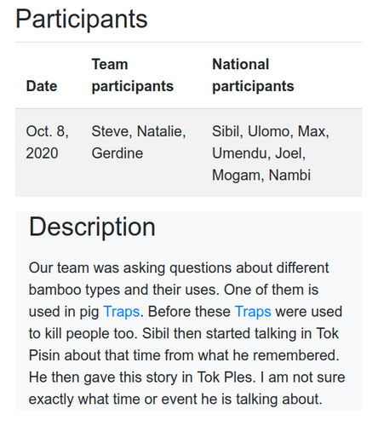Open the Traps link after "Before these"
The width and height of the screenshot is (378, 426).
click(x=253, y=312)
